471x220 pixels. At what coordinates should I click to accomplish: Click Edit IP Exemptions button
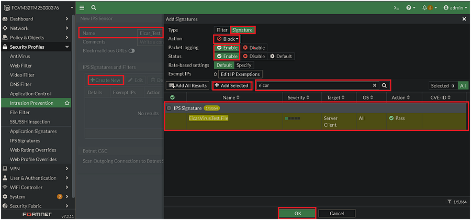point(240,74)
